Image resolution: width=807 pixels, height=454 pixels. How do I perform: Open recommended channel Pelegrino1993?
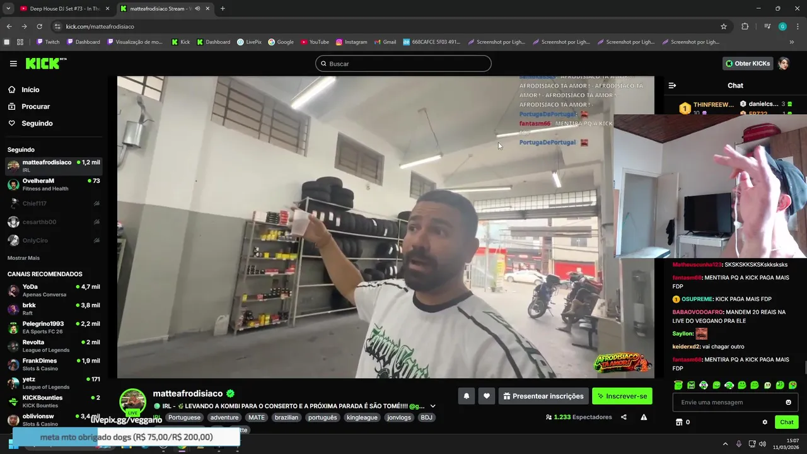tap(54, 327)
